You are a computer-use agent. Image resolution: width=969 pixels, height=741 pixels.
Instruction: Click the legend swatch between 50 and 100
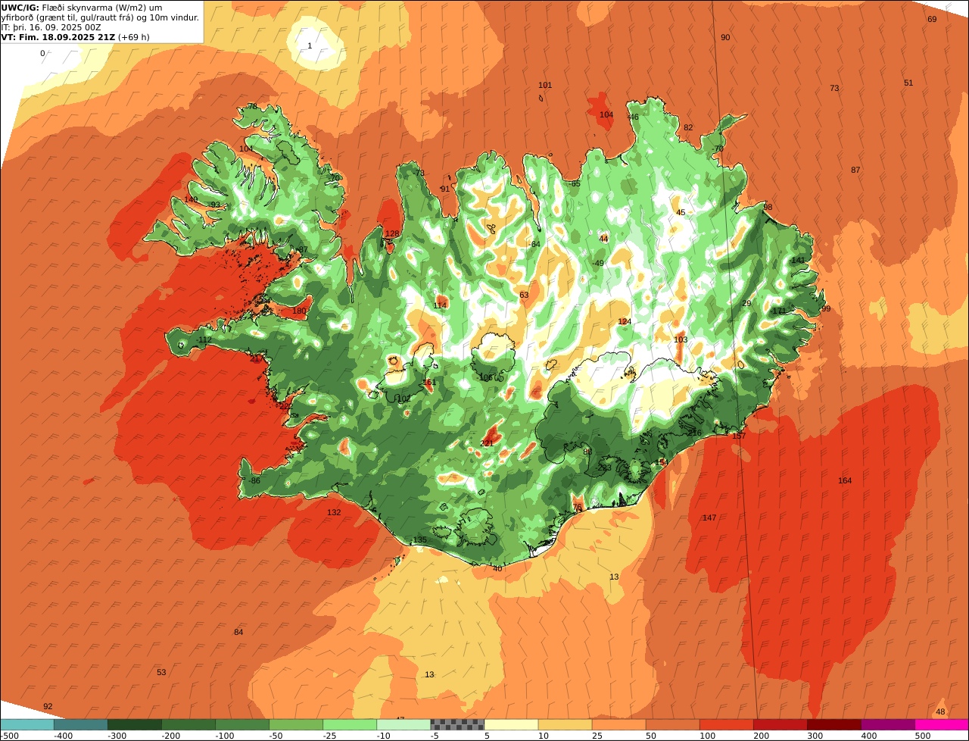[672, 724]
